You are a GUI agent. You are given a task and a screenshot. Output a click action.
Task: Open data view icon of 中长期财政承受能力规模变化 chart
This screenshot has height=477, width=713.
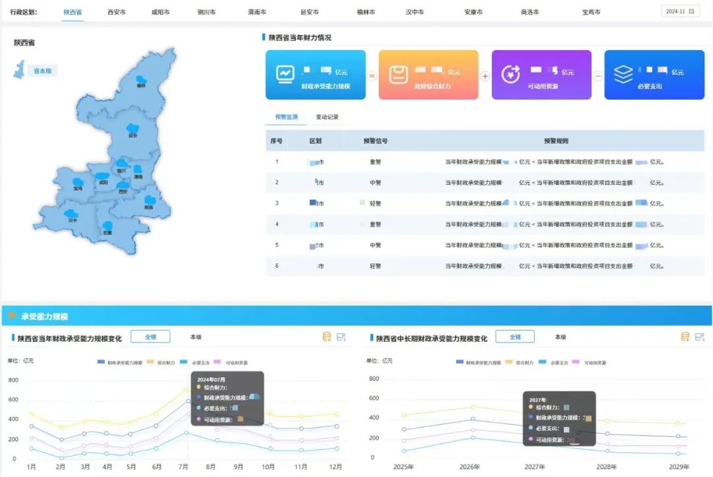pyautogui.click(x=685, y=336)
